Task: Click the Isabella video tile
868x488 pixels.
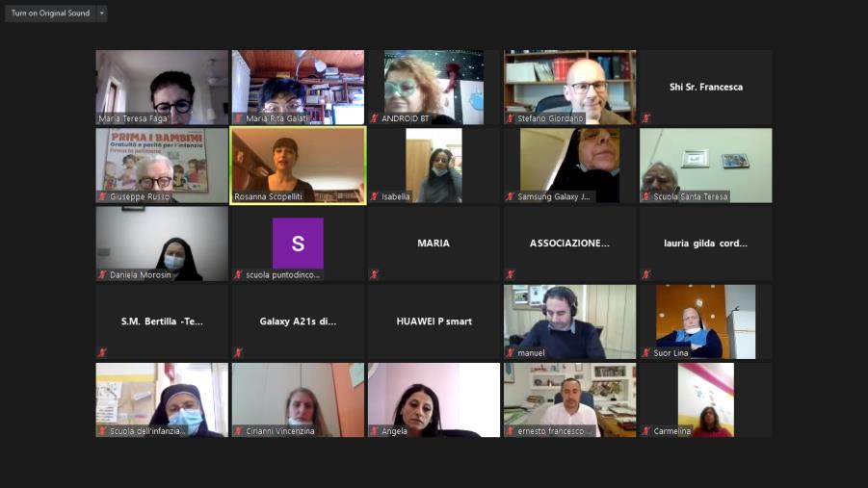Action: coord(434,166)
